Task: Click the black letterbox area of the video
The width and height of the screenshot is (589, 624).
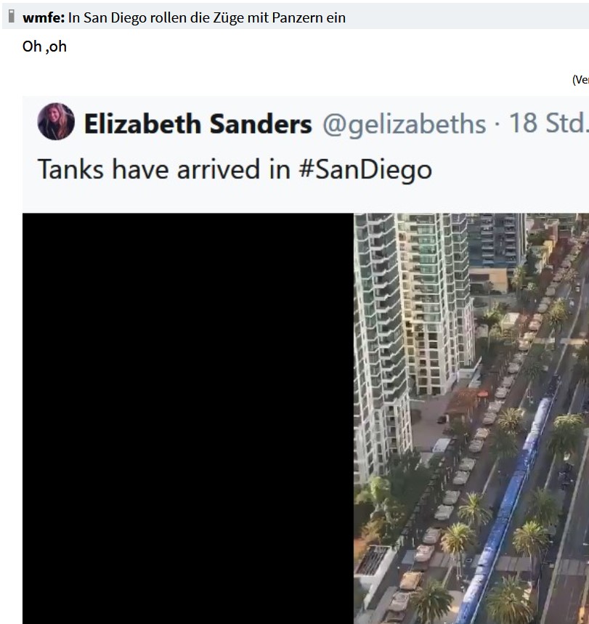Action: pyautogui.click(x=188, y=418)
